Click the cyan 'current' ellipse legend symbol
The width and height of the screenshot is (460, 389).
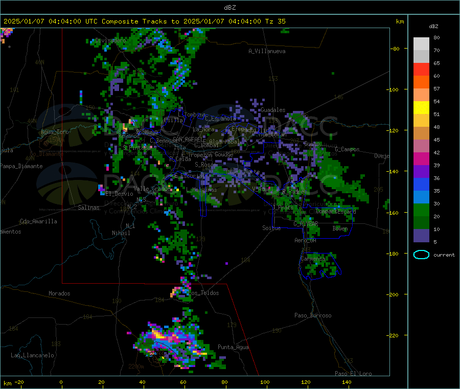click(421, 255)
